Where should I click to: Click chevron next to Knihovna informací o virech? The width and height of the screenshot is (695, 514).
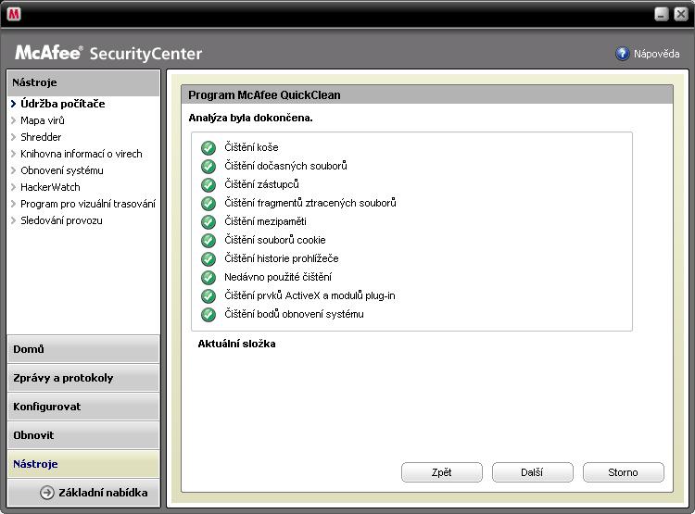13,154
